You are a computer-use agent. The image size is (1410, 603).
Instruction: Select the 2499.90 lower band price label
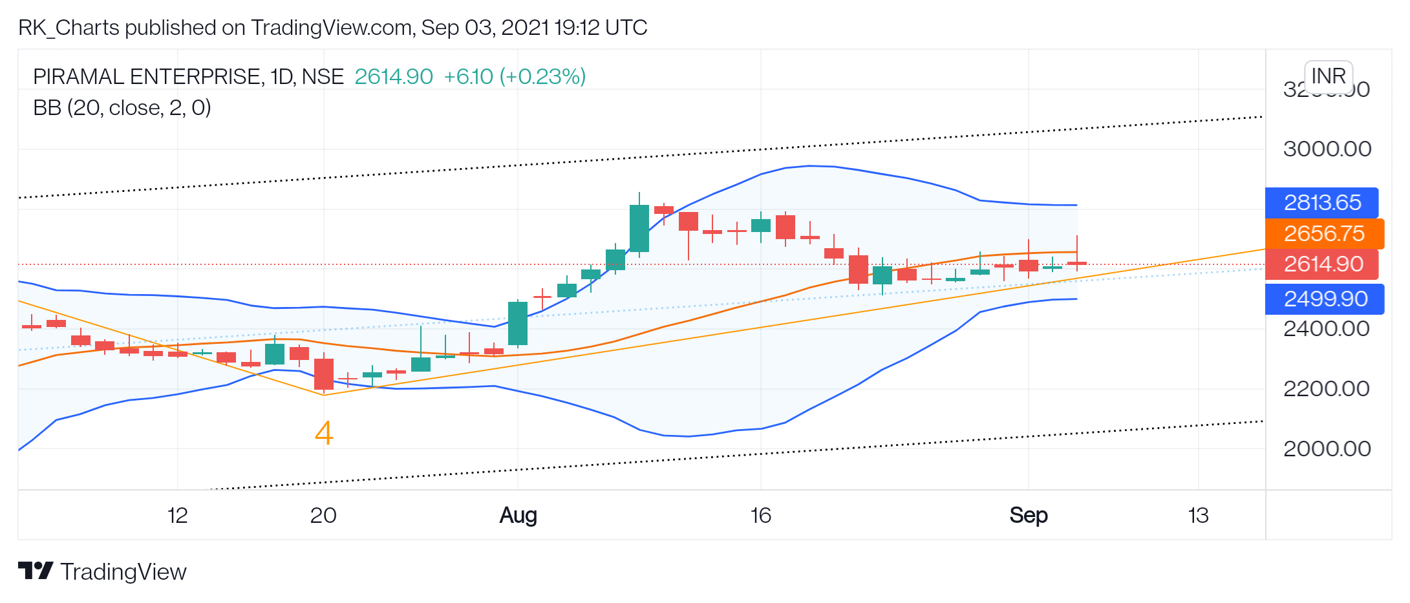pyautogui.click(x=1325, y=299)
